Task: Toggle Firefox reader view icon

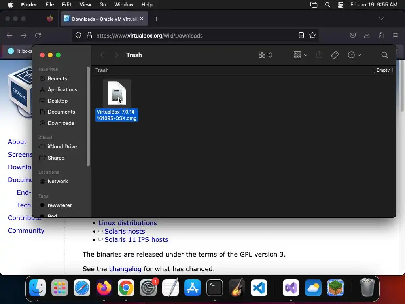Action: (x=301, y=35)
